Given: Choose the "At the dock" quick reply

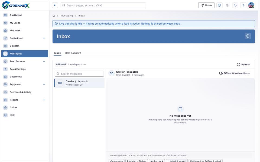Looking at the screenshot, I should [x=157, y=161].
